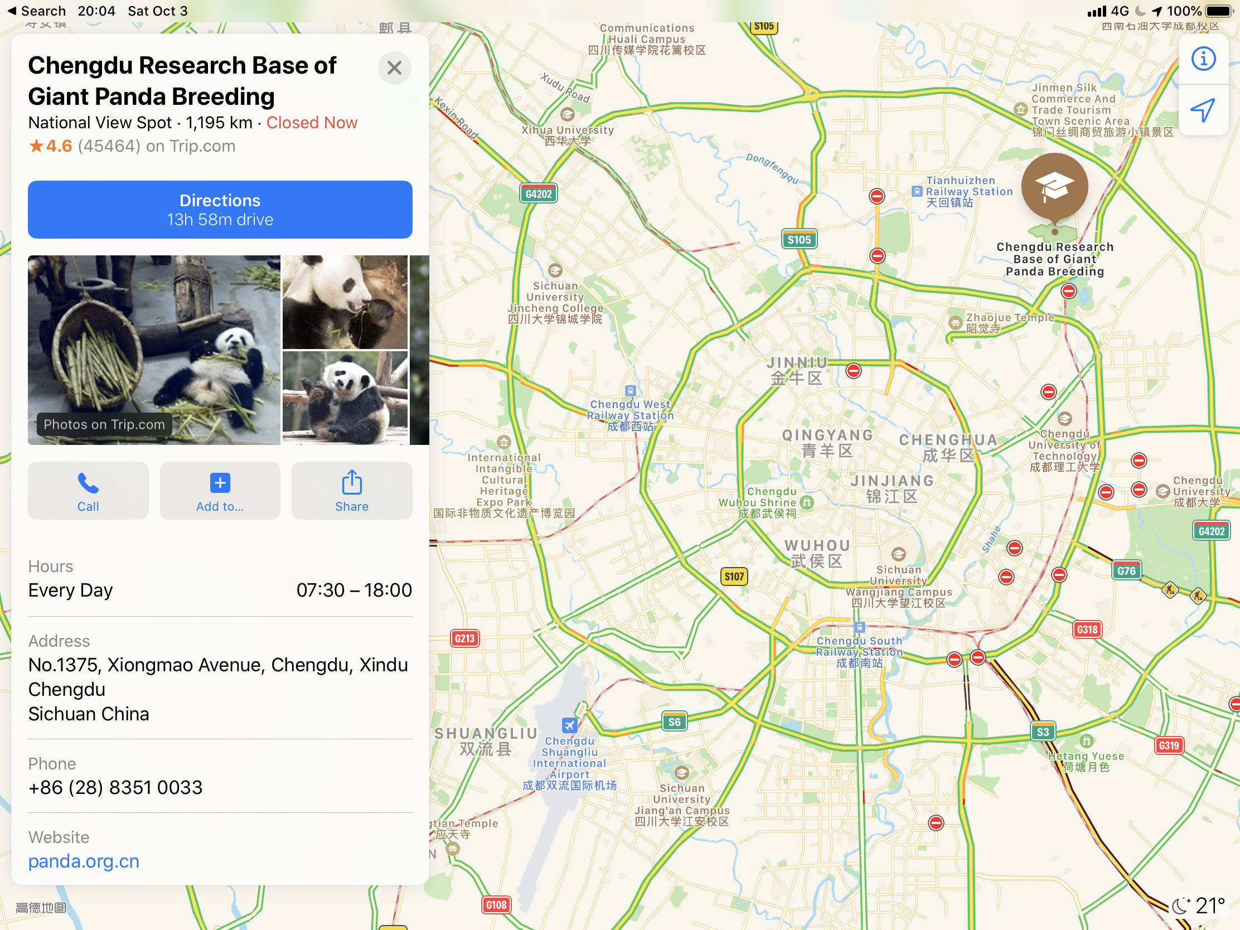This screenshot has height=930, width=1240.
Task: Open the sitting panda cub thumbnail
Action: coord(344,398)
